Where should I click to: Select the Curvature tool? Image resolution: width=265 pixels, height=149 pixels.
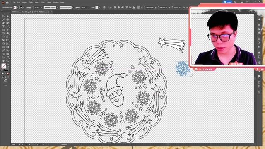(7, 23)
